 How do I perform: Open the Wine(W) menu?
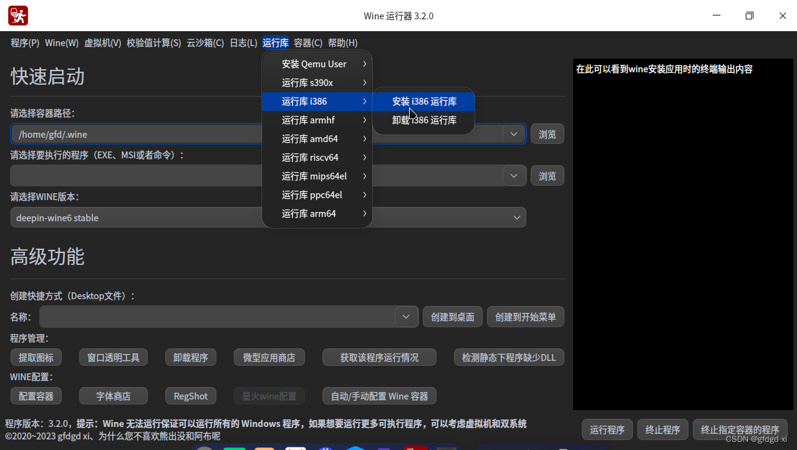62,43
